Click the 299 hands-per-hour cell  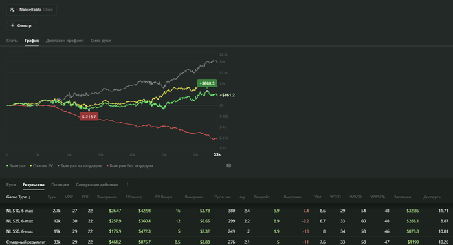(x=232, y=221)
